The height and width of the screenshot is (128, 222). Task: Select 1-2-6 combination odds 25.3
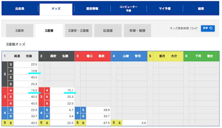(26, 84)
